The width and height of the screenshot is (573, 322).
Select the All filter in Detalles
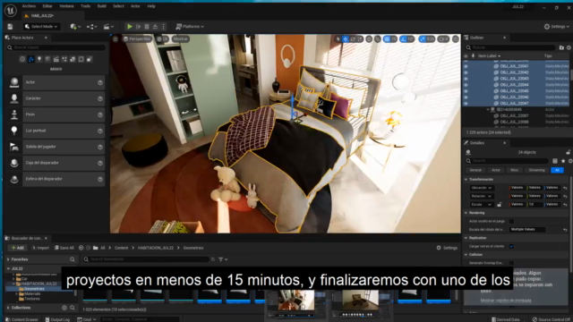pos(557,170)
